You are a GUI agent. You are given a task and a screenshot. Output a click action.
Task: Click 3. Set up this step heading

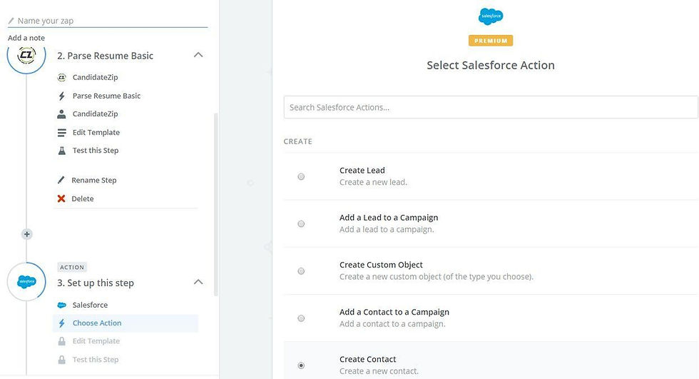96,283
